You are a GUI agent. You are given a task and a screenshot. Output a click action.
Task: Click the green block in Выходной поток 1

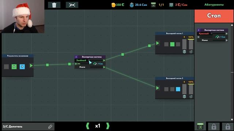172,44
